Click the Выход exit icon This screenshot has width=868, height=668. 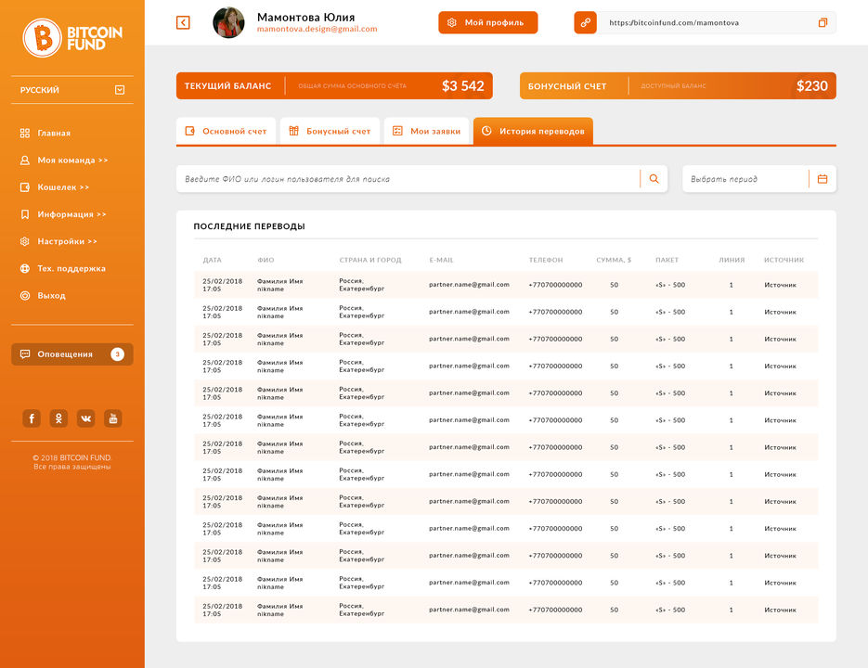point(25,296)
